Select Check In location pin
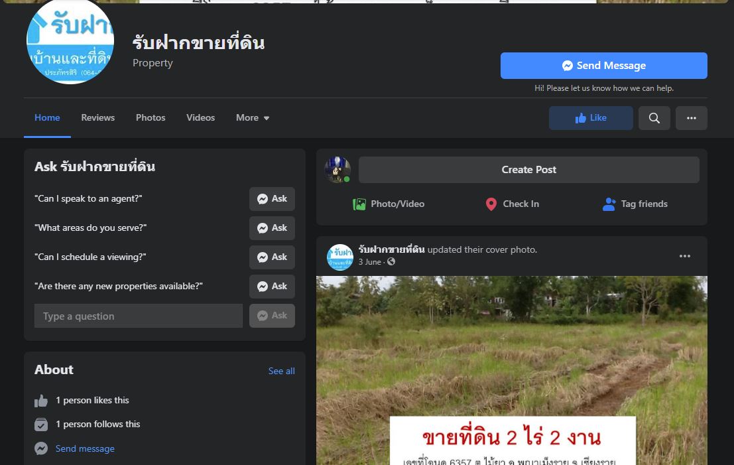Image resolution: width=734 pixels, height=465 pixels. [x=491, y=204]
